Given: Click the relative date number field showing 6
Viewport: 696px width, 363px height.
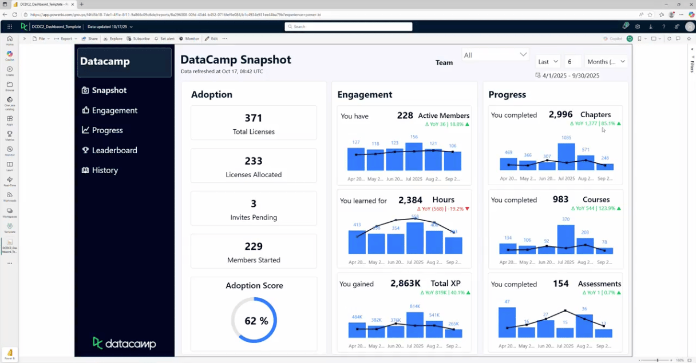Looking at the screenshot, I should click(572, 62).
